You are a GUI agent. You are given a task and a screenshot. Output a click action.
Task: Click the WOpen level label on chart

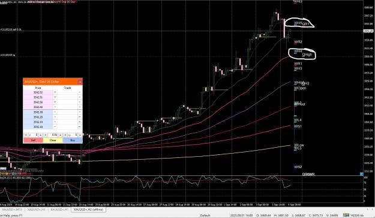click(300, 88)
